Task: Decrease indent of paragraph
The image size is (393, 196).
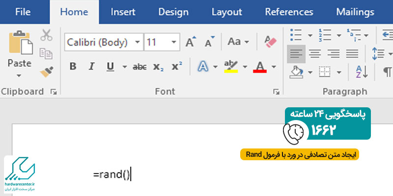Action: (387, 35)
